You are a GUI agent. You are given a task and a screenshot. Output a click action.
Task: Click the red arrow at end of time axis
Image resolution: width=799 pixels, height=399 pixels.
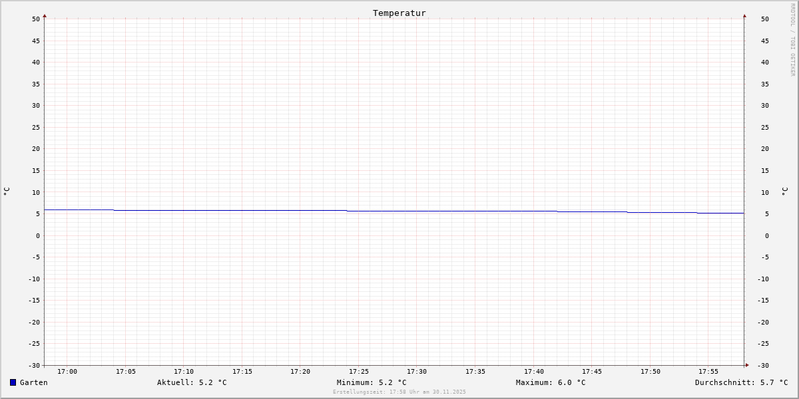click(747, 364)
